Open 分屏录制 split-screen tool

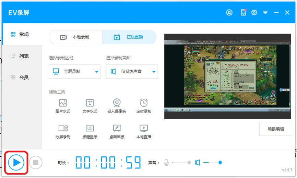[63, 132]
